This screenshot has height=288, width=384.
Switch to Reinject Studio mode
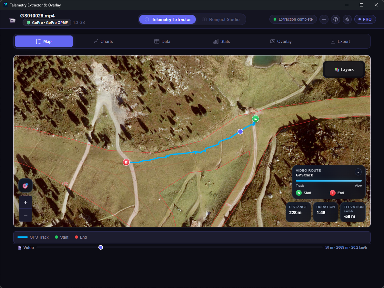point(220,19)
